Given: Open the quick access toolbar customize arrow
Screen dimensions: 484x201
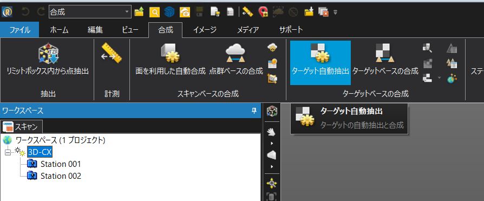Looking at the screenshot, I should (x=335, y=12).
